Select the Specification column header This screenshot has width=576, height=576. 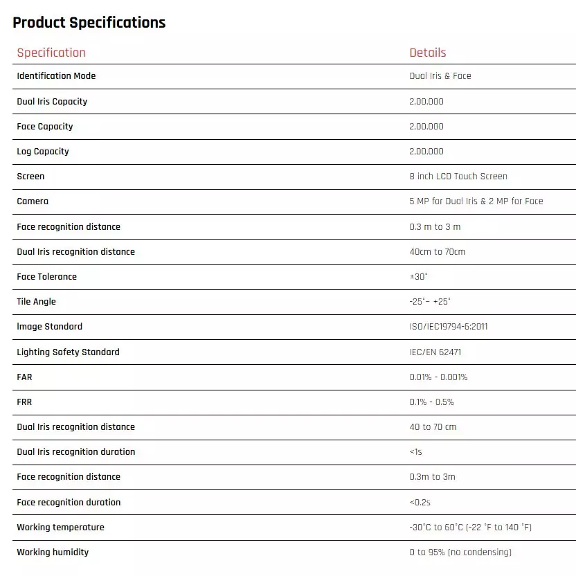[x=51, y=53]
